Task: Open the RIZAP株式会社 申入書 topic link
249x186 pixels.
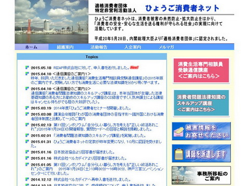Action: coord(91,68)
